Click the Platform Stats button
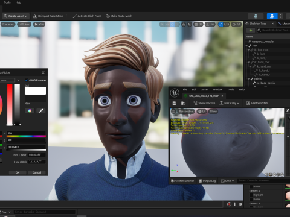The height and width of the screenshot is (217, 290). 257,103
